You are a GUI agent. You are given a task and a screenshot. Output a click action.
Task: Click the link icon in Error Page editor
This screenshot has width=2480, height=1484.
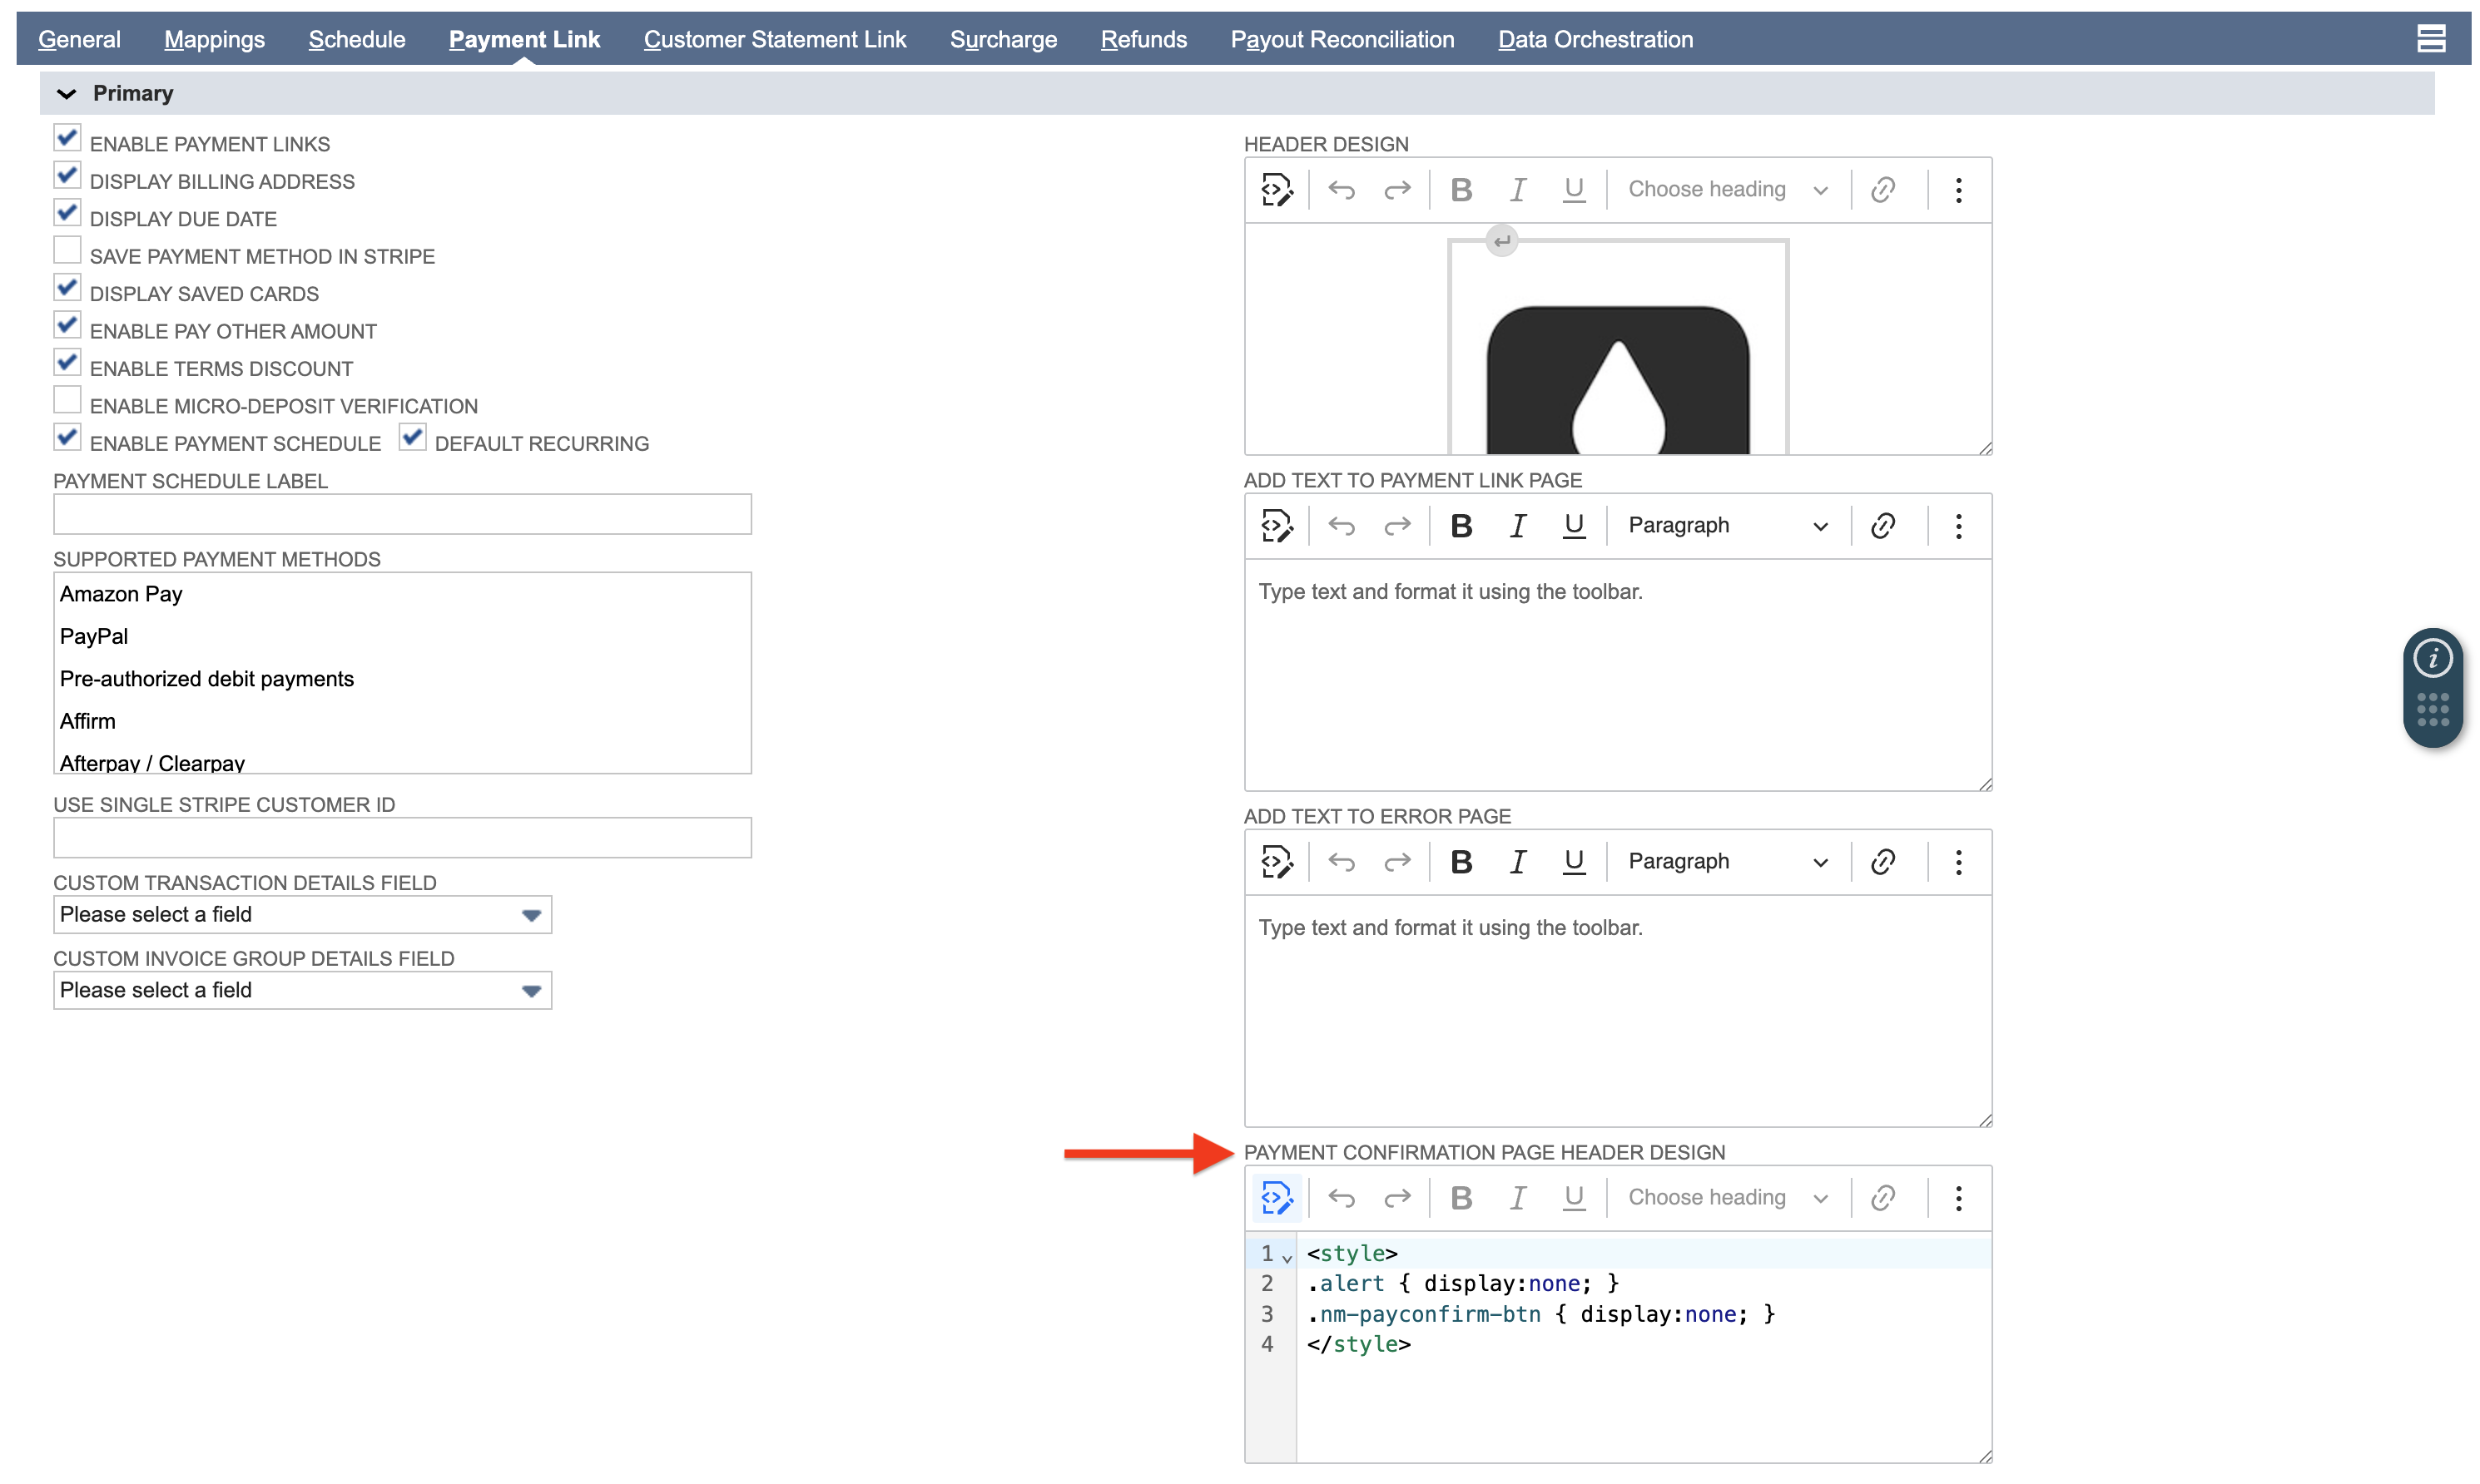1882,862
